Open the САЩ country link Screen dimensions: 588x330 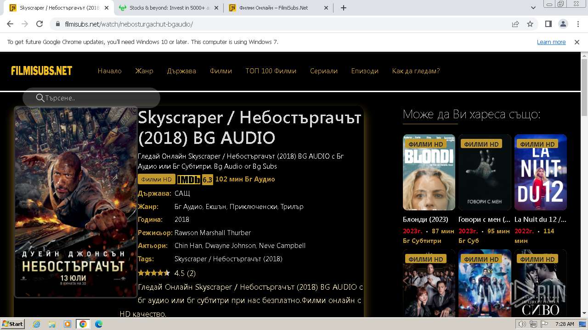click(182, 193)
